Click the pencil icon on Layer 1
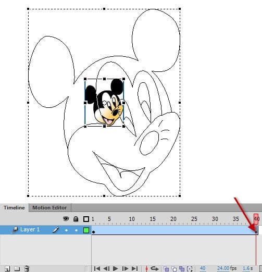The width and height of the screenshot is (262, 272). coord(56,230)
